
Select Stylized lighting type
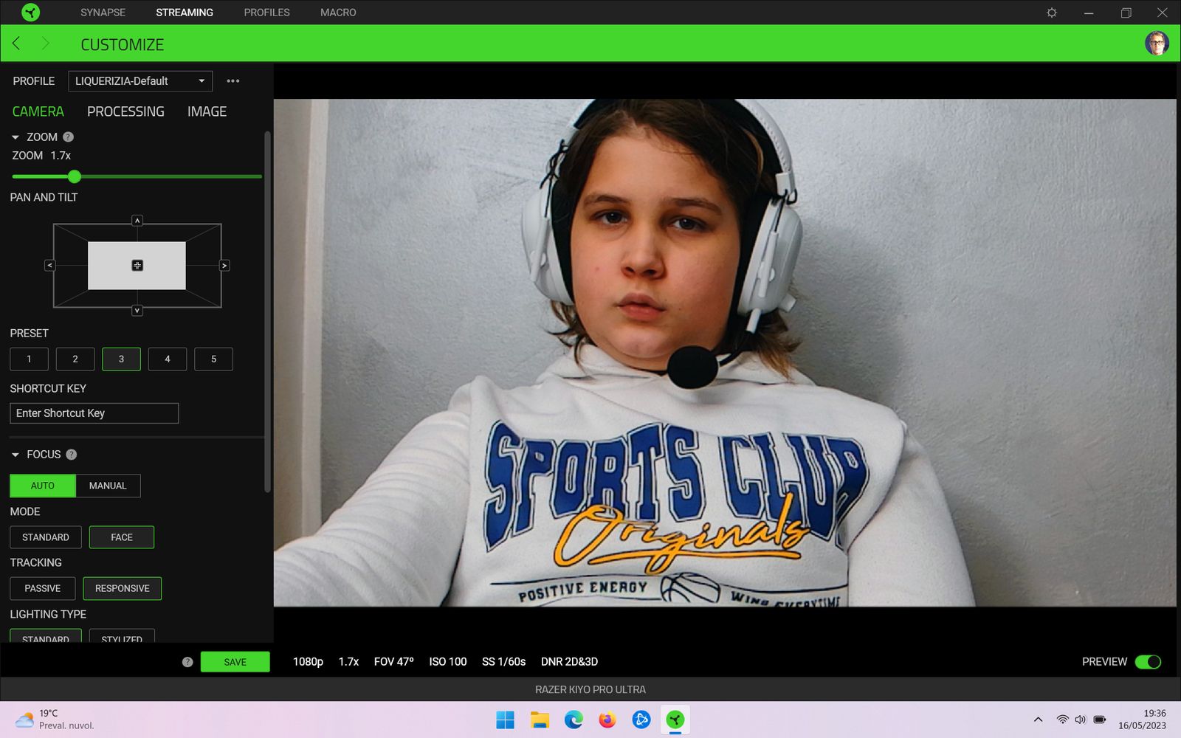122,637
